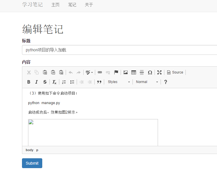This screenshot has height=173, width=217.
Task: Expand the Normal paragraph format dropdown
Action: [147, 82]
